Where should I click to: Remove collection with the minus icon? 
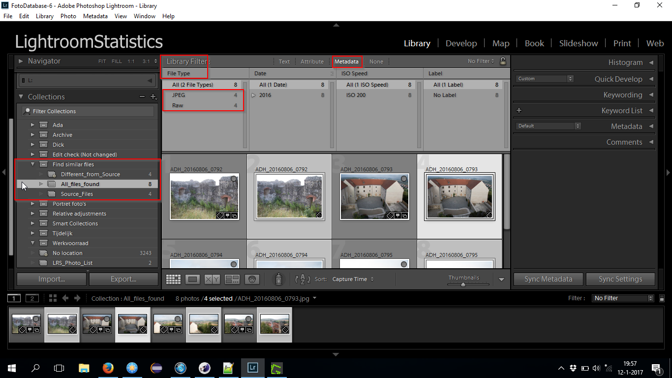tap(142, 97)
